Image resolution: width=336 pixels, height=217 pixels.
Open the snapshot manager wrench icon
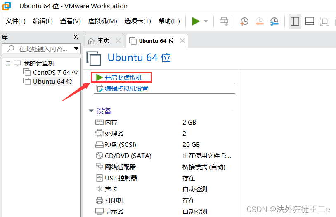point(274,21)
